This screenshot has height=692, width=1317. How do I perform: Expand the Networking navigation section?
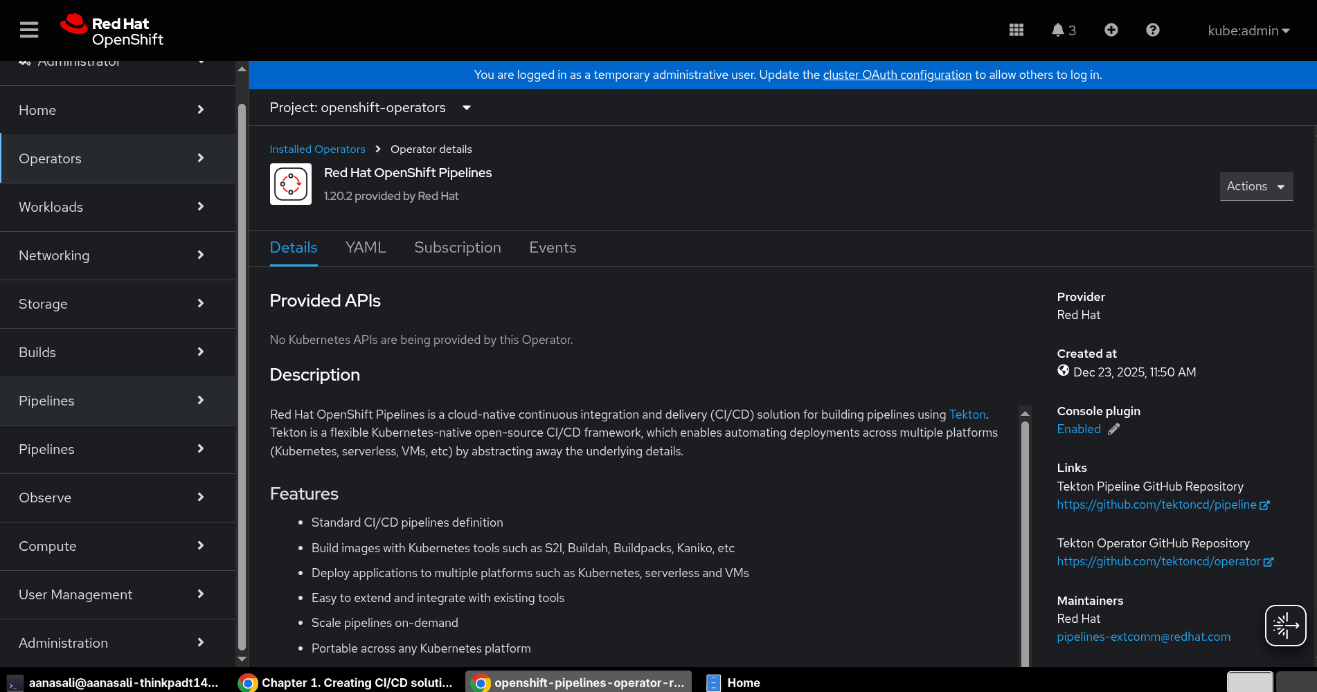[x=118, y=255]
